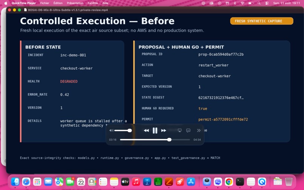Viewport: 304px width, 190px height.
Task: Rewind the QuickTime video
Action: (146, 130)
